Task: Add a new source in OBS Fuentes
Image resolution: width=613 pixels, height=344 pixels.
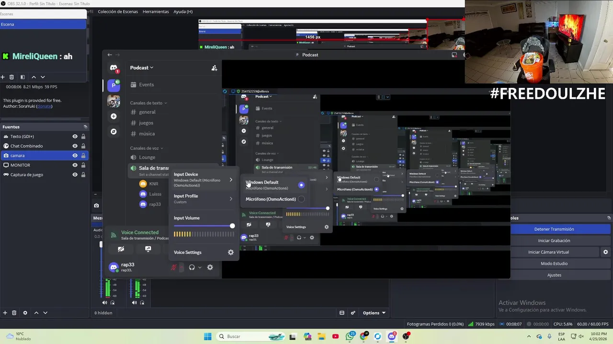Action: 5,313
